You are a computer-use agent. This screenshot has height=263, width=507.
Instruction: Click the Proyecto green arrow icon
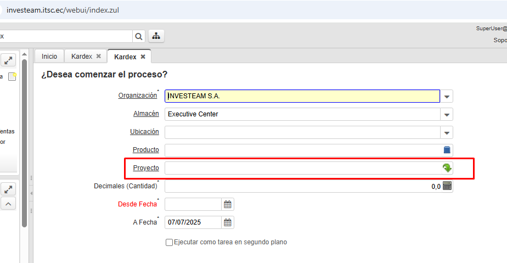pos(447,168)
